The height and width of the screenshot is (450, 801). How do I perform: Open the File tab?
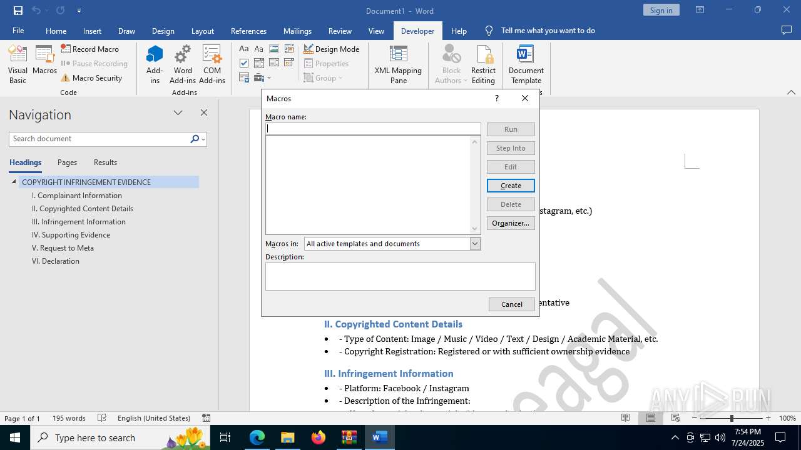point(18,31)
